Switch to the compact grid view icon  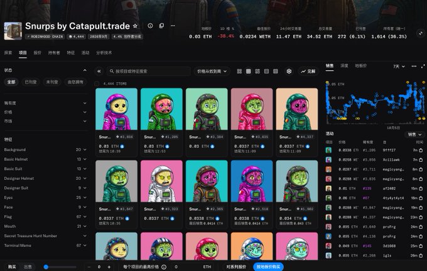coord(249,72)
